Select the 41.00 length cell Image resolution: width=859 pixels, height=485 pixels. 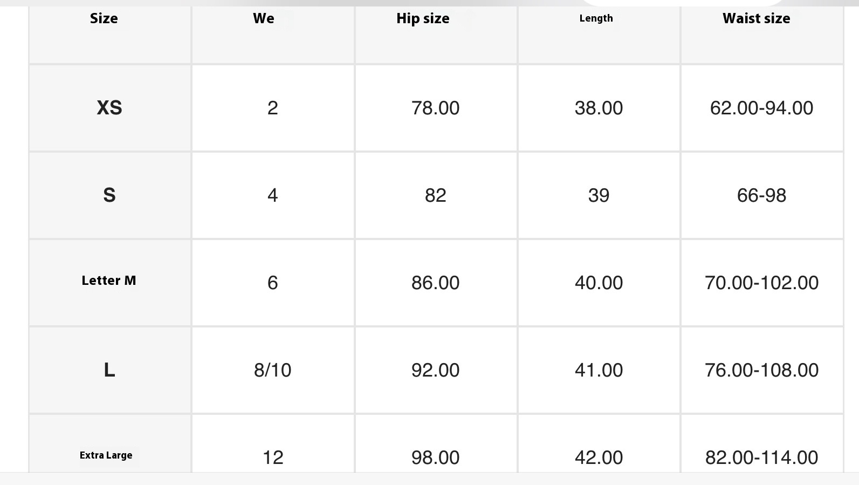(x=599, y=370)
